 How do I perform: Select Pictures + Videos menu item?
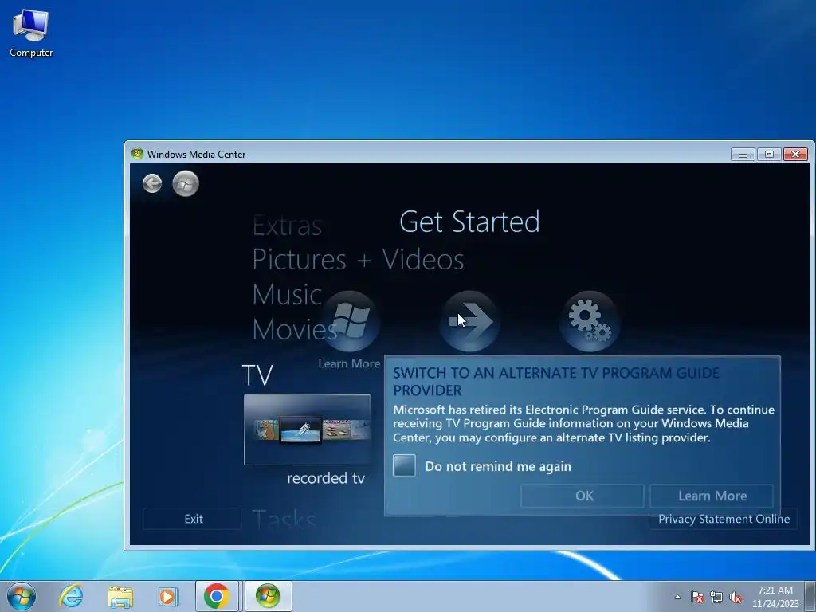358,259
